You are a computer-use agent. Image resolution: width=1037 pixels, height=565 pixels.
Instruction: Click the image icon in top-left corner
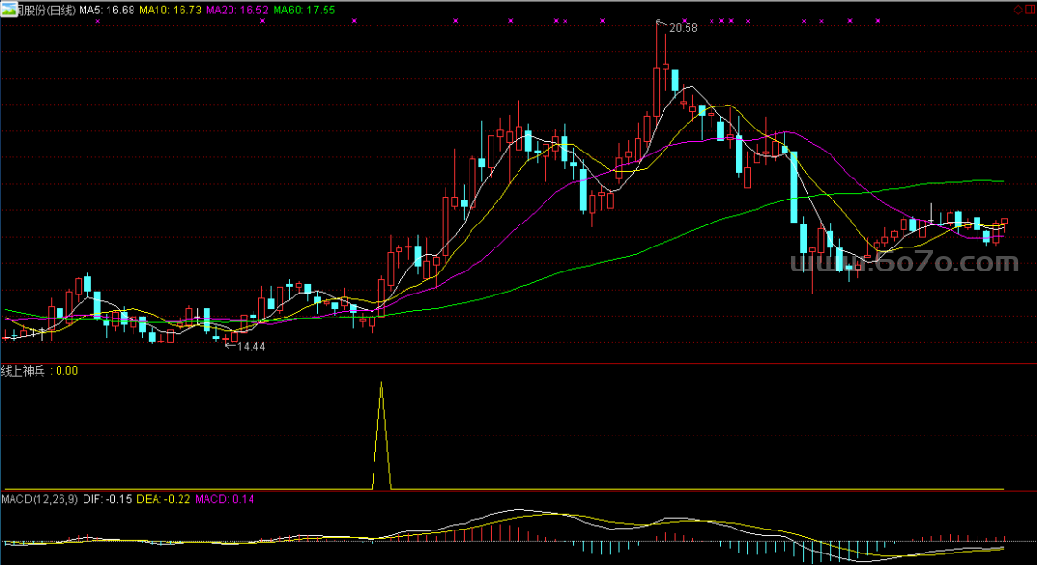coord(9,9)
